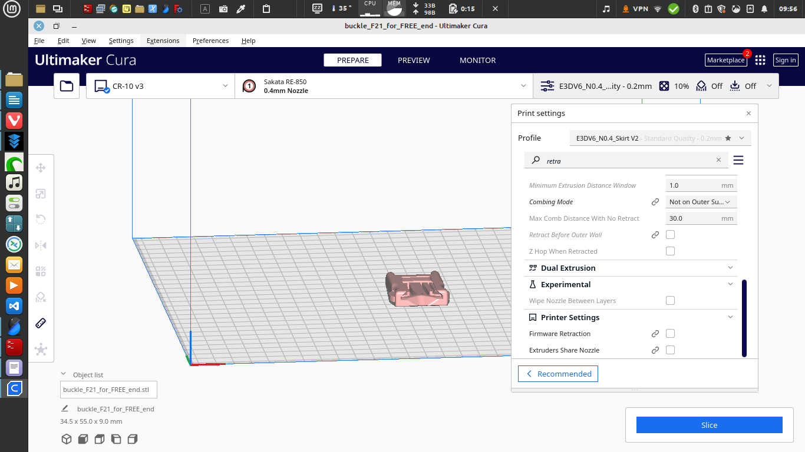Open the Preferences menu

tap(210, 41)
